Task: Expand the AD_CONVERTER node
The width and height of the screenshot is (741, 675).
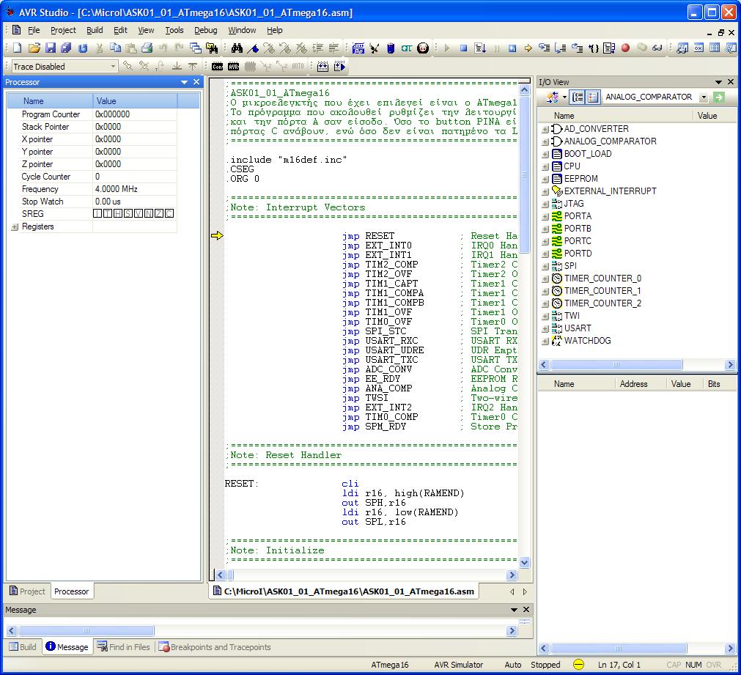Action: coord(545,129)
